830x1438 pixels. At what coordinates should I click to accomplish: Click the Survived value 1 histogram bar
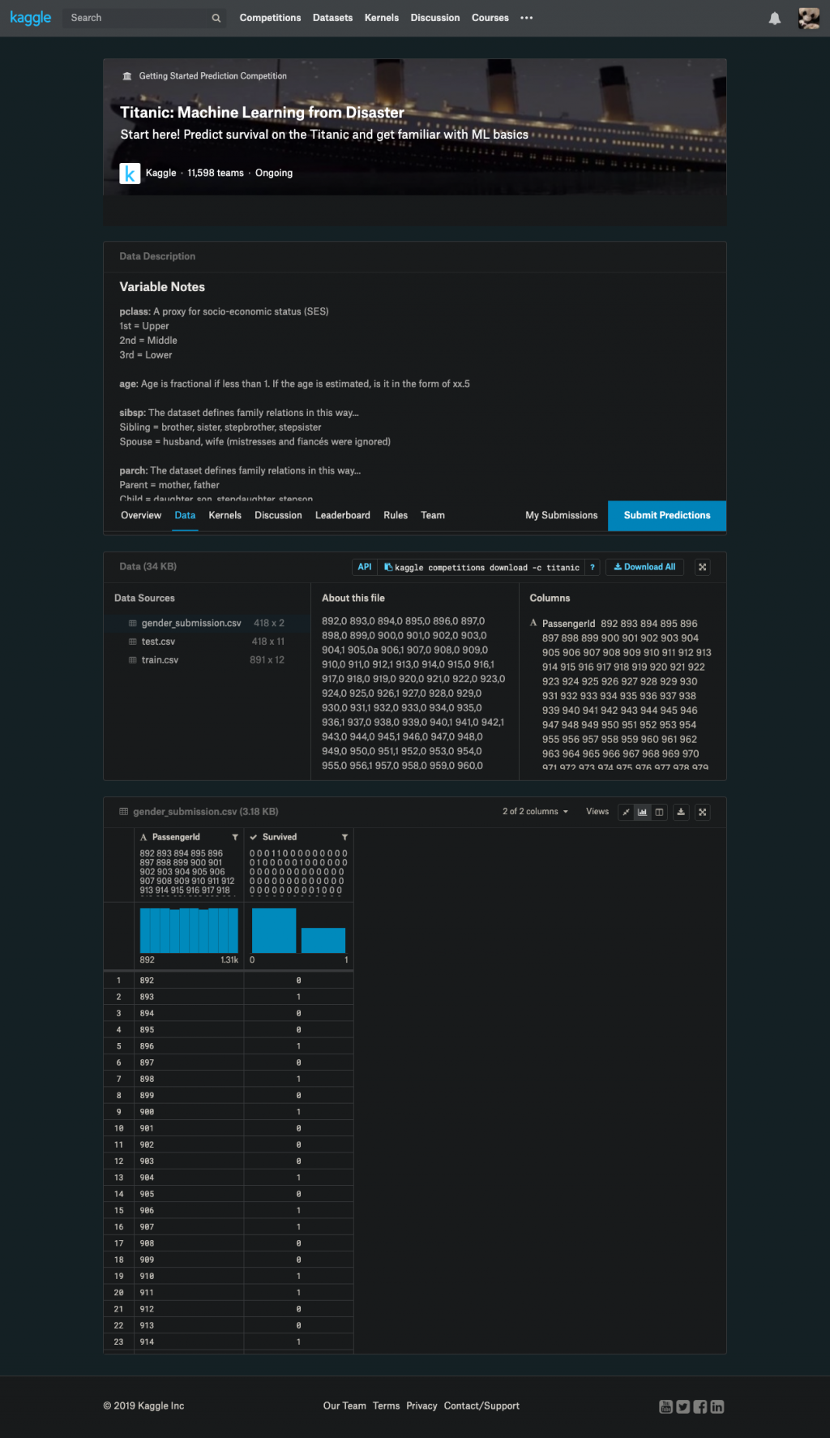pyautogui.click(x=323, y=940)
